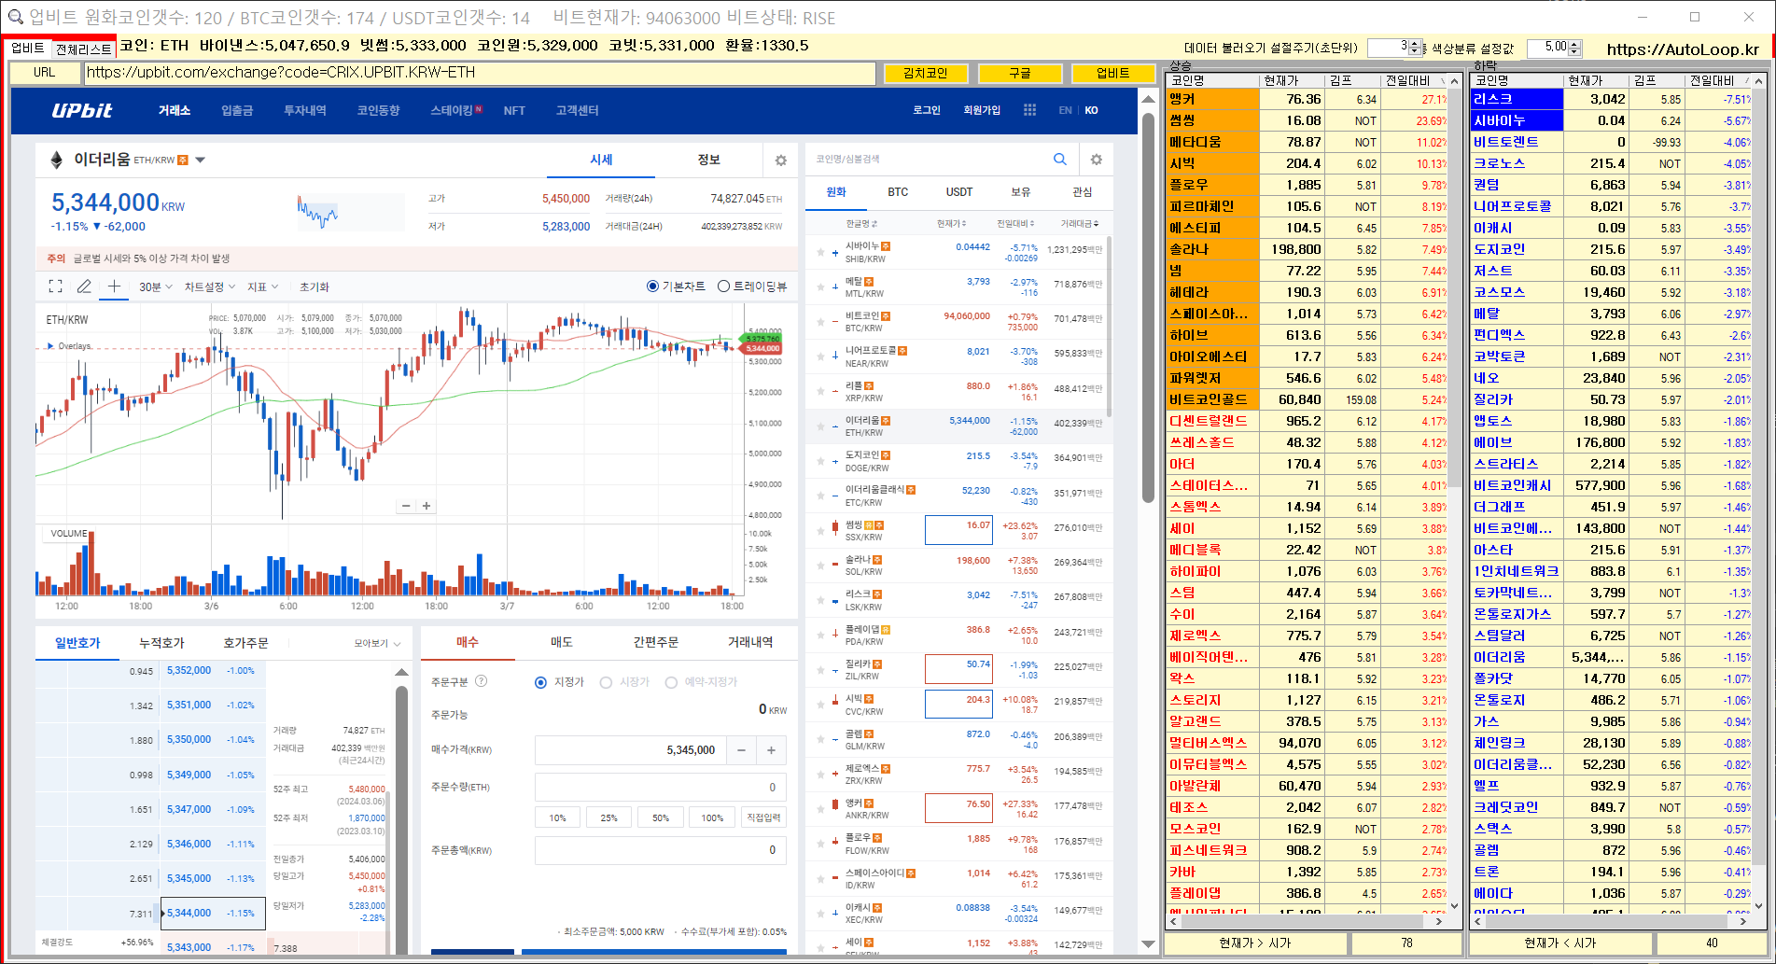Open the chart fullscreen icon

[x=55, y=286]
